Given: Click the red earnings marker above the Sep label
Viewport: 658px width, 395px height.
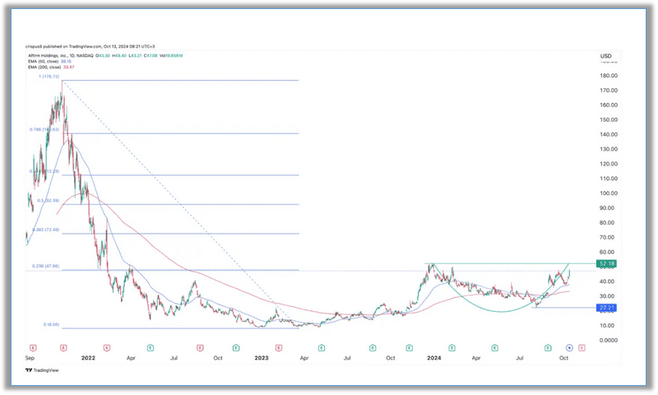Looking at the screenshot, I should [33, 347].
